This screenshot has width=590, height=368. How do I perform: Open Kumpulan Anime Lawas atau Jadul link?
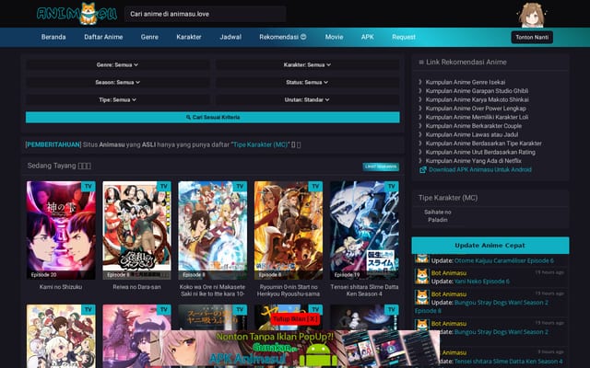click(472, 134)
